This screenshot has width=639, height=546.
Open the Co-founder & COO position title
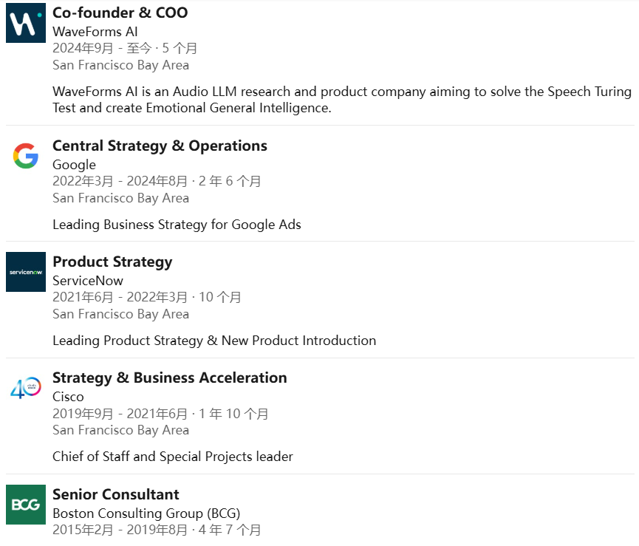click(120, 13)
